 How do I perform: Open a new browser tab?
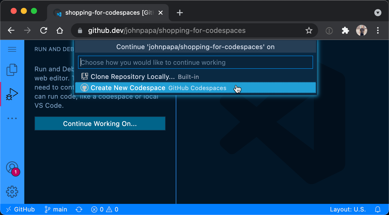click(x=180, y=13)
